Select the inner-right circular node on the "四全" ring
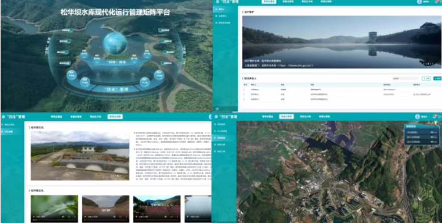This screenshot has height=223, width=442. [x=145, y=82]
